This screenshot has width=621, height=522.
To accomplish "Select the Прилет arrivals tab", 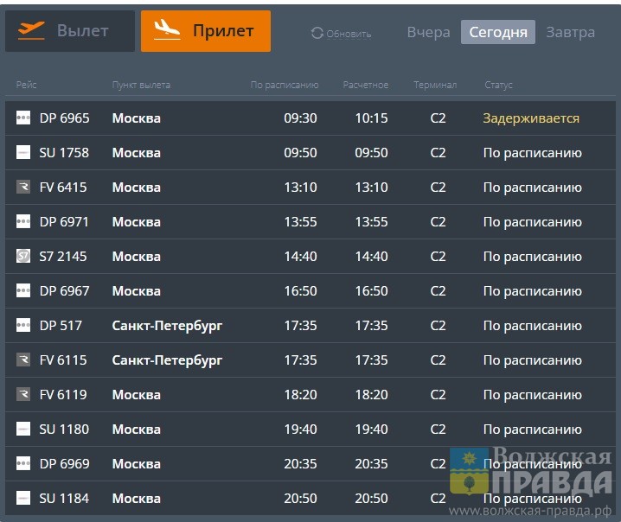I will pyautogui.click(x=206, y=31).
